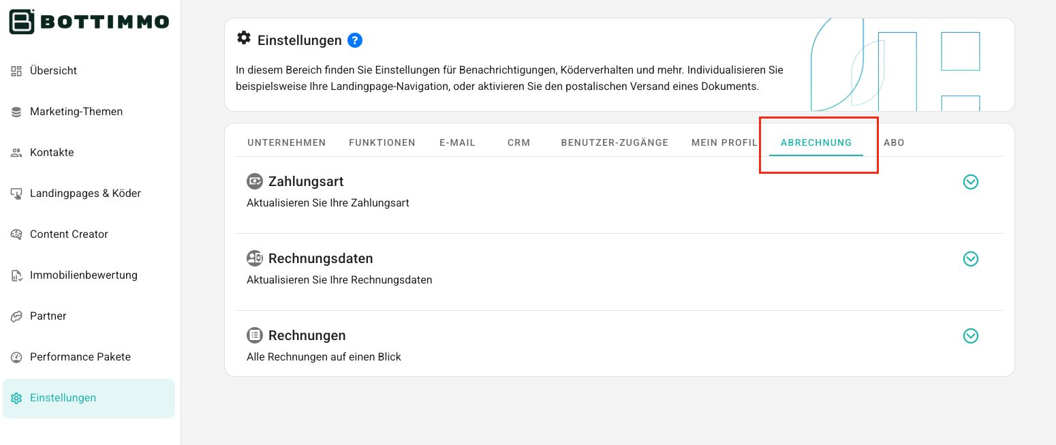Expand the Rechnungen section chevron
Image resolution: width=1056 pixels, height=445 pixels.
pyautogui.click(x=971, y=336)
